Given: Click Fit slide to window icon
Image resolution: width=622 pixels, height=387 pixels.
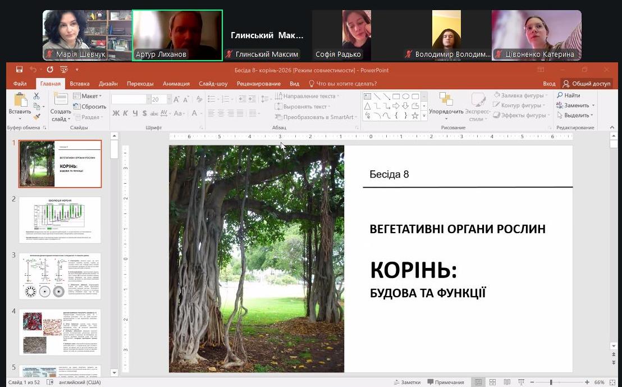Looking at the screenshot, I should [613, 383].
